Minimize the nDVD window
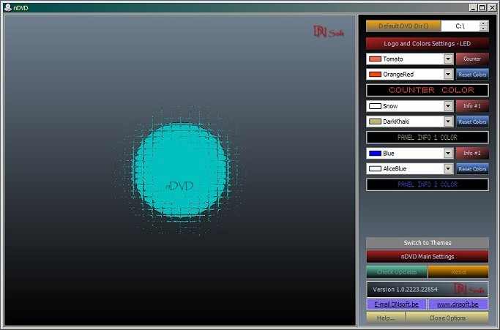 (473, 7)
